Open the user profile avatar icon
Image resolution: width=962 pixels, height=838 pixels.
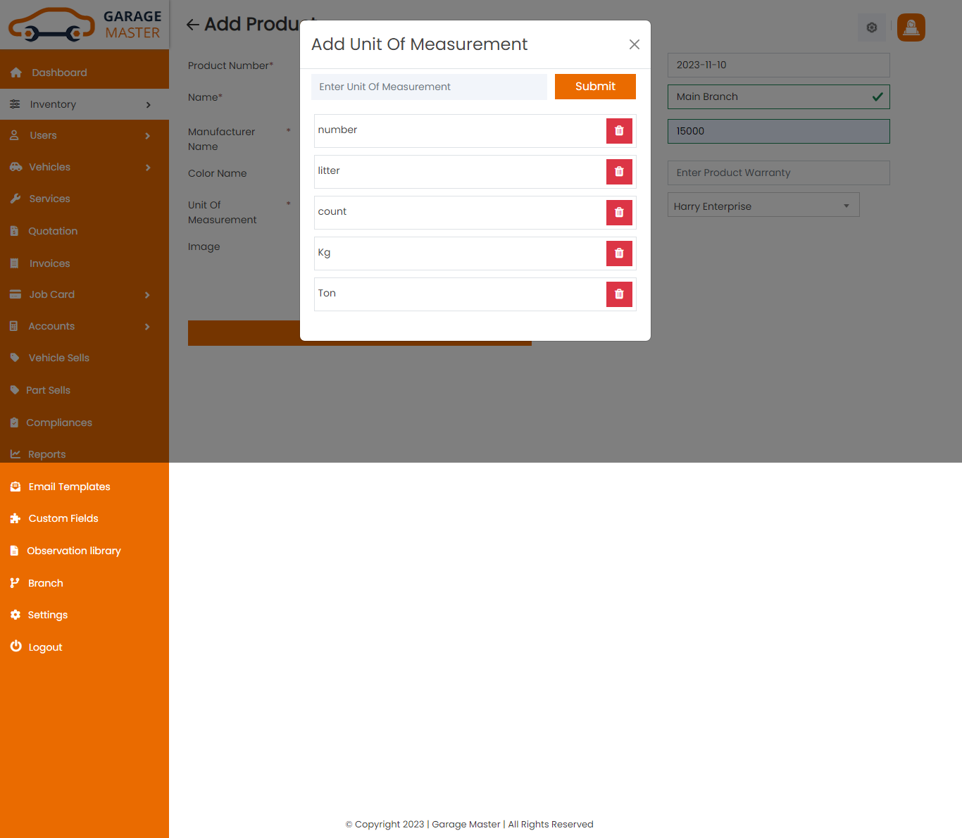tap(911, 27)
